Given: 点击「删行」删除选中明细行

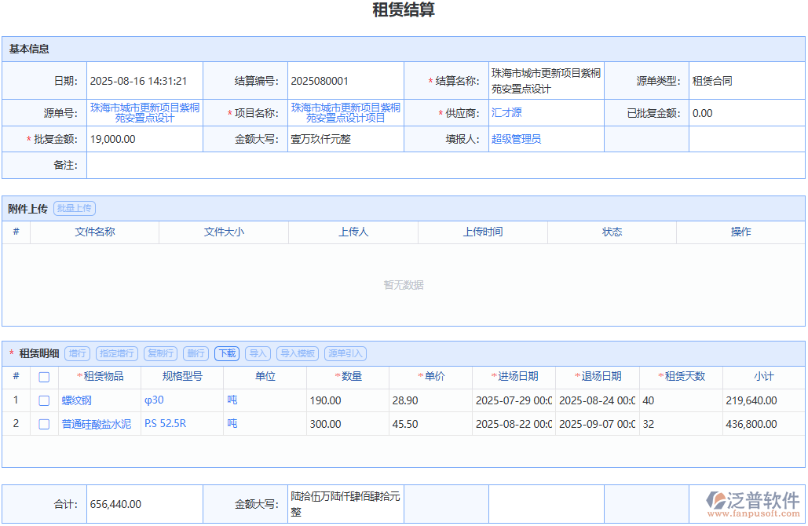Looking at the screenshot, I should [x=196, y=353].
